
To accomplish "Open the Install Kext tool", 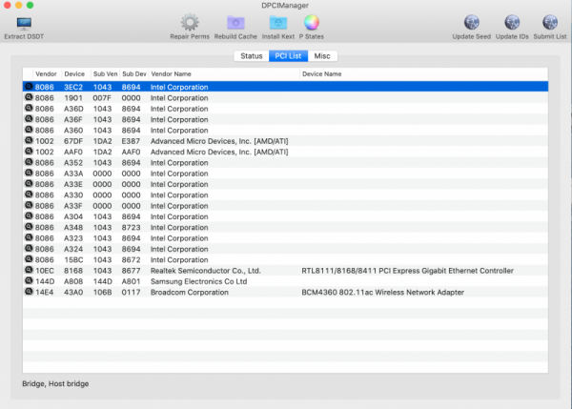I will pyautogui.click(x=277, y=22).
